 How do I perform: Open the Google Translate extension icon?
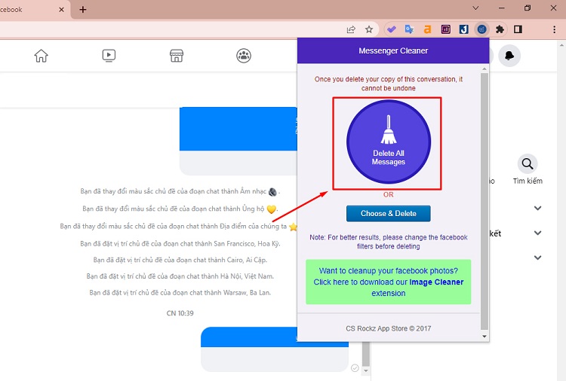click(x=409, y=29)
